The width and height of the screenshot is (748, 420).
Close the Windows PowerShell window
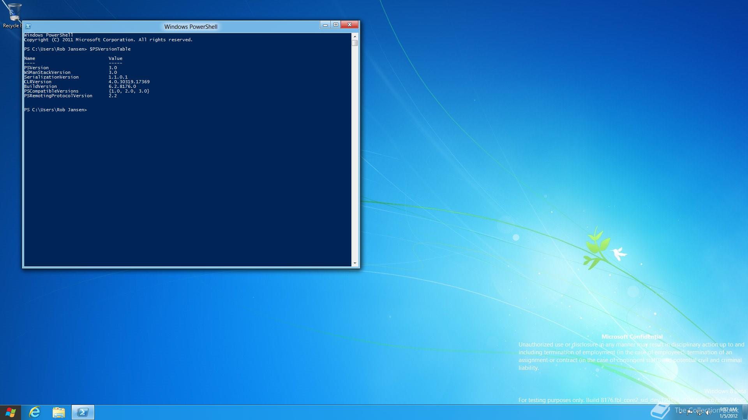(349, 25)
